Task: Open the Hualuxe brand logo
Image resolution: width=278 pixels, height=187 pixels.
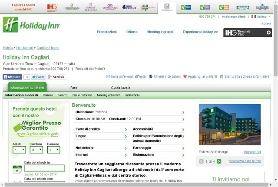Action: pos(91,7)
